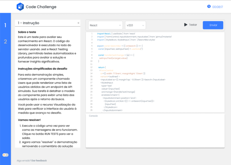Click inside the Console output area
Viewport: 231px width, 165px height.
(155, 131)
